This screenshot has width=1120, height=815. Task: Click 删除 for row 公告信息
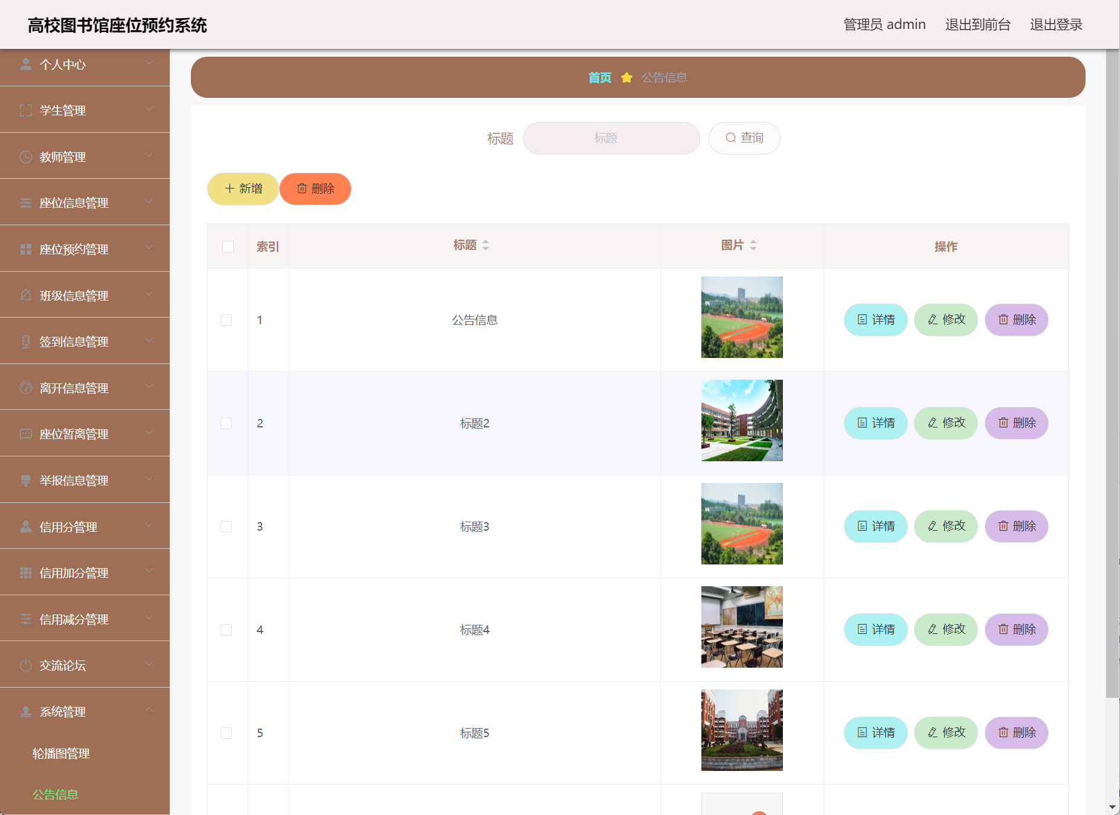pyautogui.click(x=1017, y=320)
